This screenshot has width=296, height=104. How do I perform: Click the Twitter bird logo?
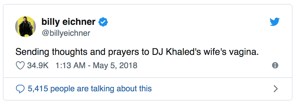275,22
